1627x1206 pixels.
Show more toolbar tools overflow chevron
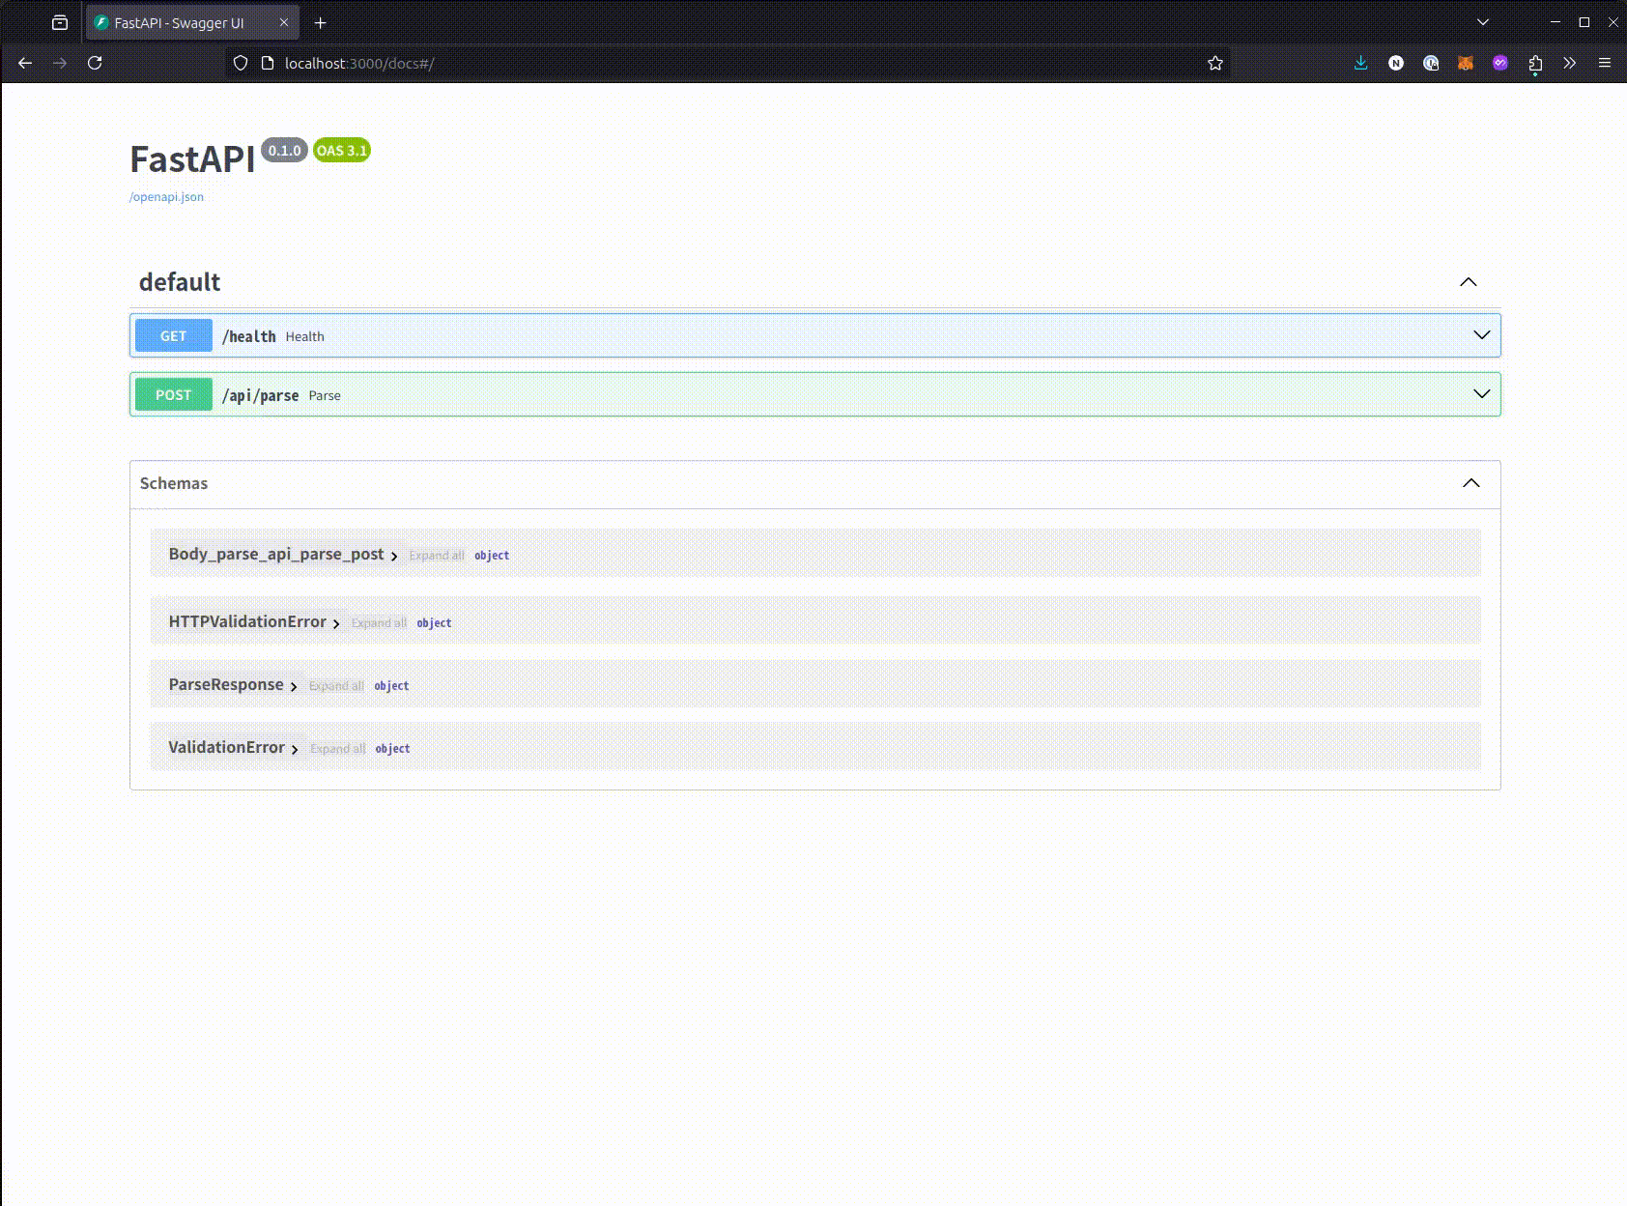(x=1570, y=63)
